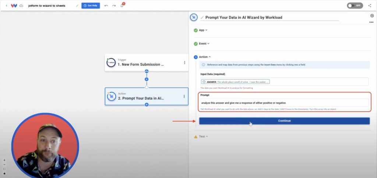Add step between trigger and action
The image size is (377, 178).
pyautogui.click(x=147, y=79)
